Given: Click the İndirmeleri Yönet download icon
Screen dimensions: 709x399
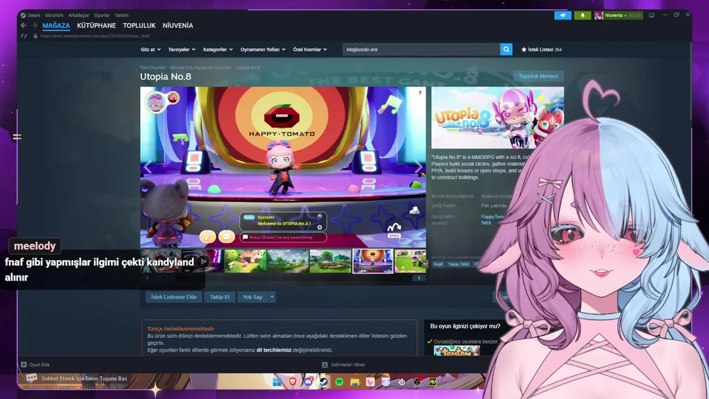Looking at the screenshot, I should pyautogui.click(x=325, y=365).
